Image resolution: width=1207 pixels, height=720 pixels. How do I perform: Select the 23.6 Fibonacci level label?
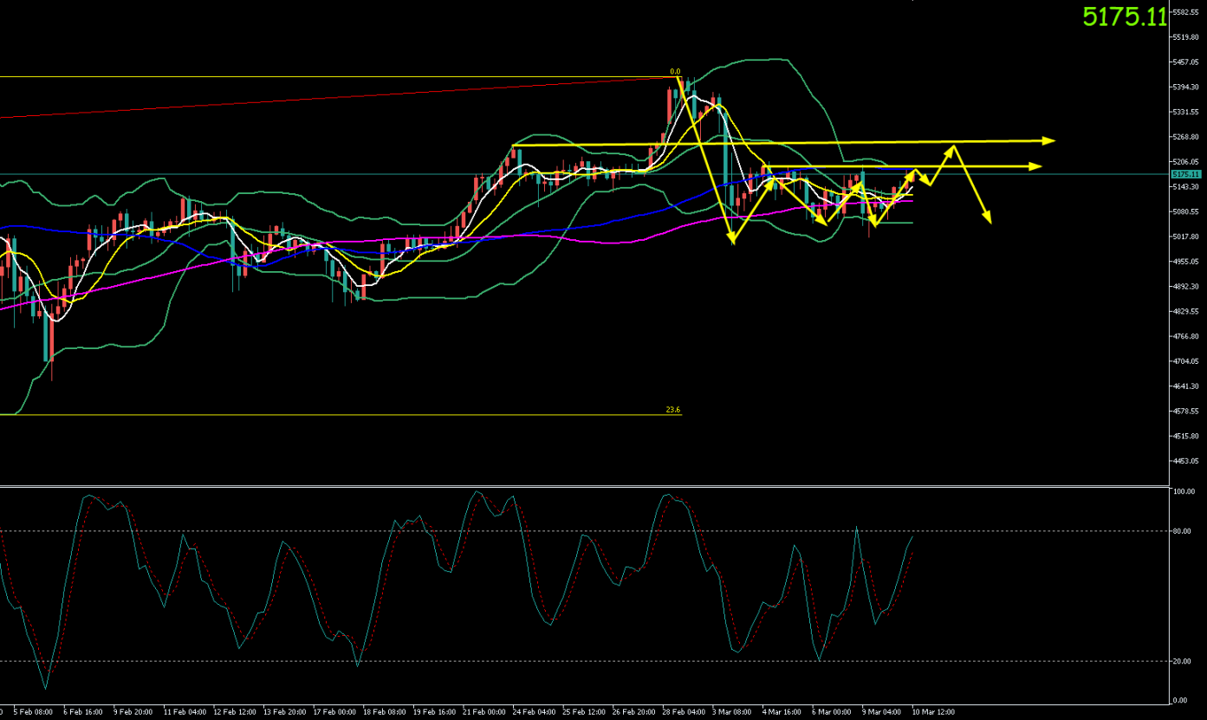[x=672, y=410]
